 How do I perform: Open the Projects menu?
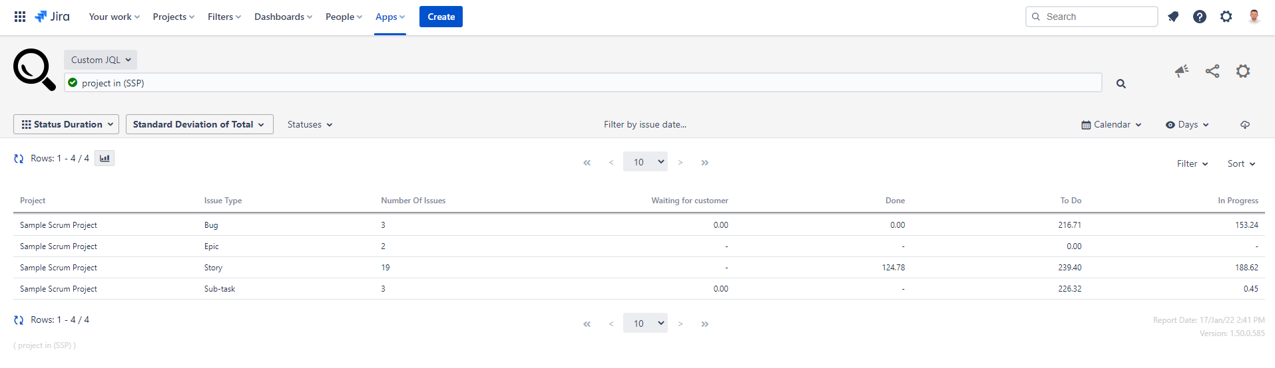tap(173, 17)
